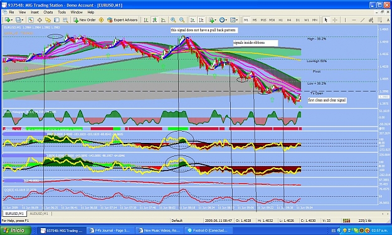Switch timeframe to H4
The height and width of the screenshot is (235, 392).
[x=289, y=20]
